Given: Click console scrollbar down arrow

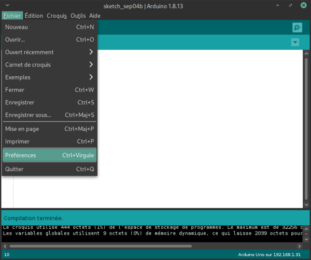Looking at the screenshot, I should click(x=306, y=239).
